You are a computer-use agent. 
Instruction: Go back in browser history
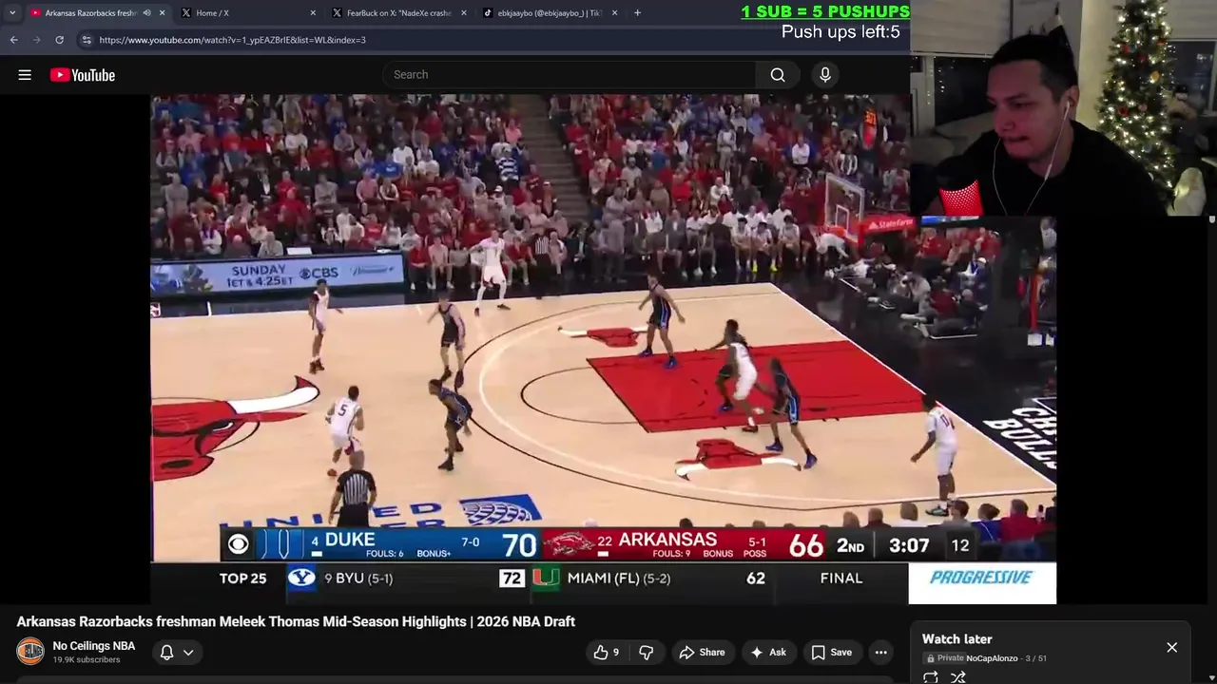[13, 40]
